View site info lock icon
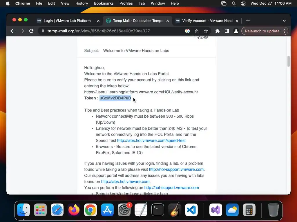This screenshot has width=297, height=222. 43,31
